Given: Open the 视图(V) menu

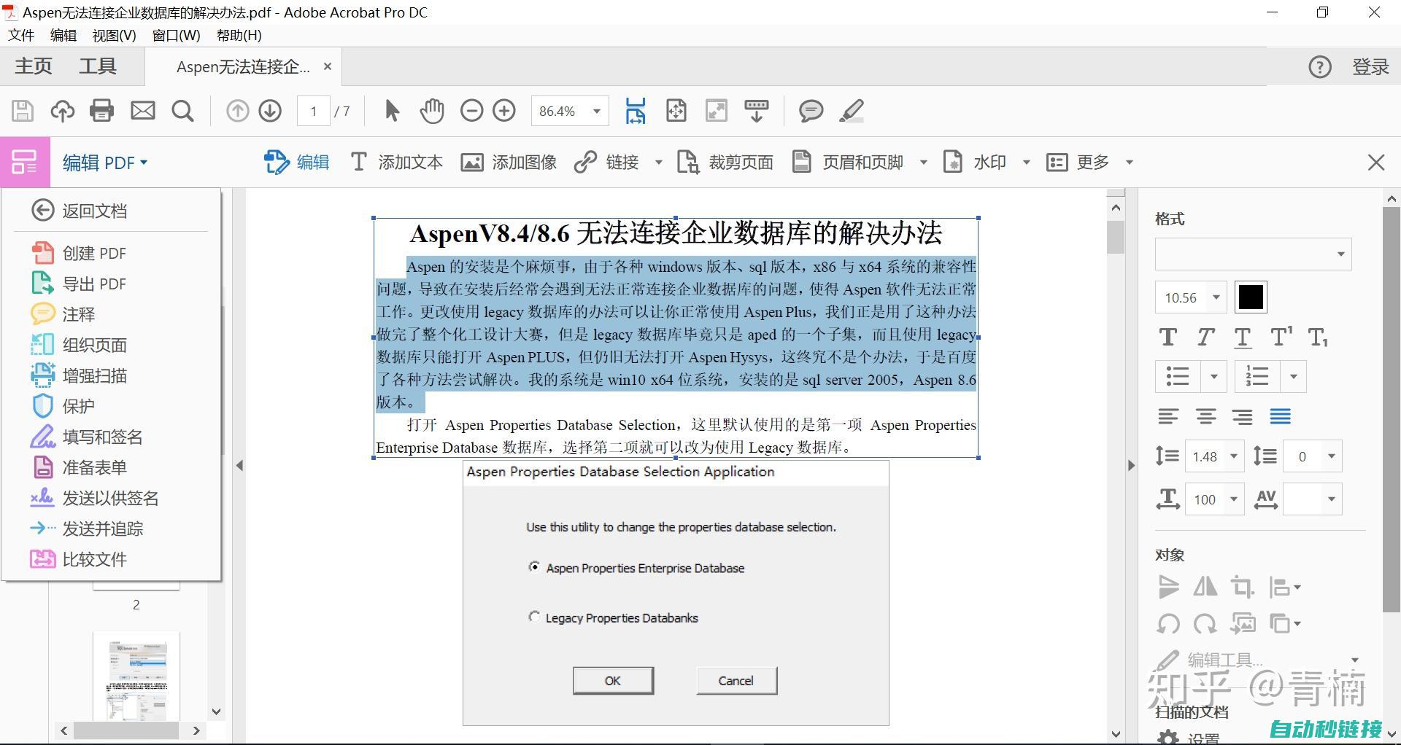Looking at the screenshot, I should 114,35.
